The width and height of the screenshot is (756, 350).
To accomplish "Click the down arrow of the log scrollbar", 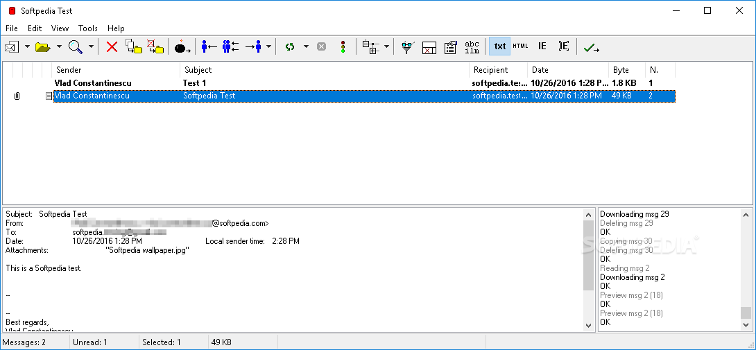I will (x=746, y=326).
